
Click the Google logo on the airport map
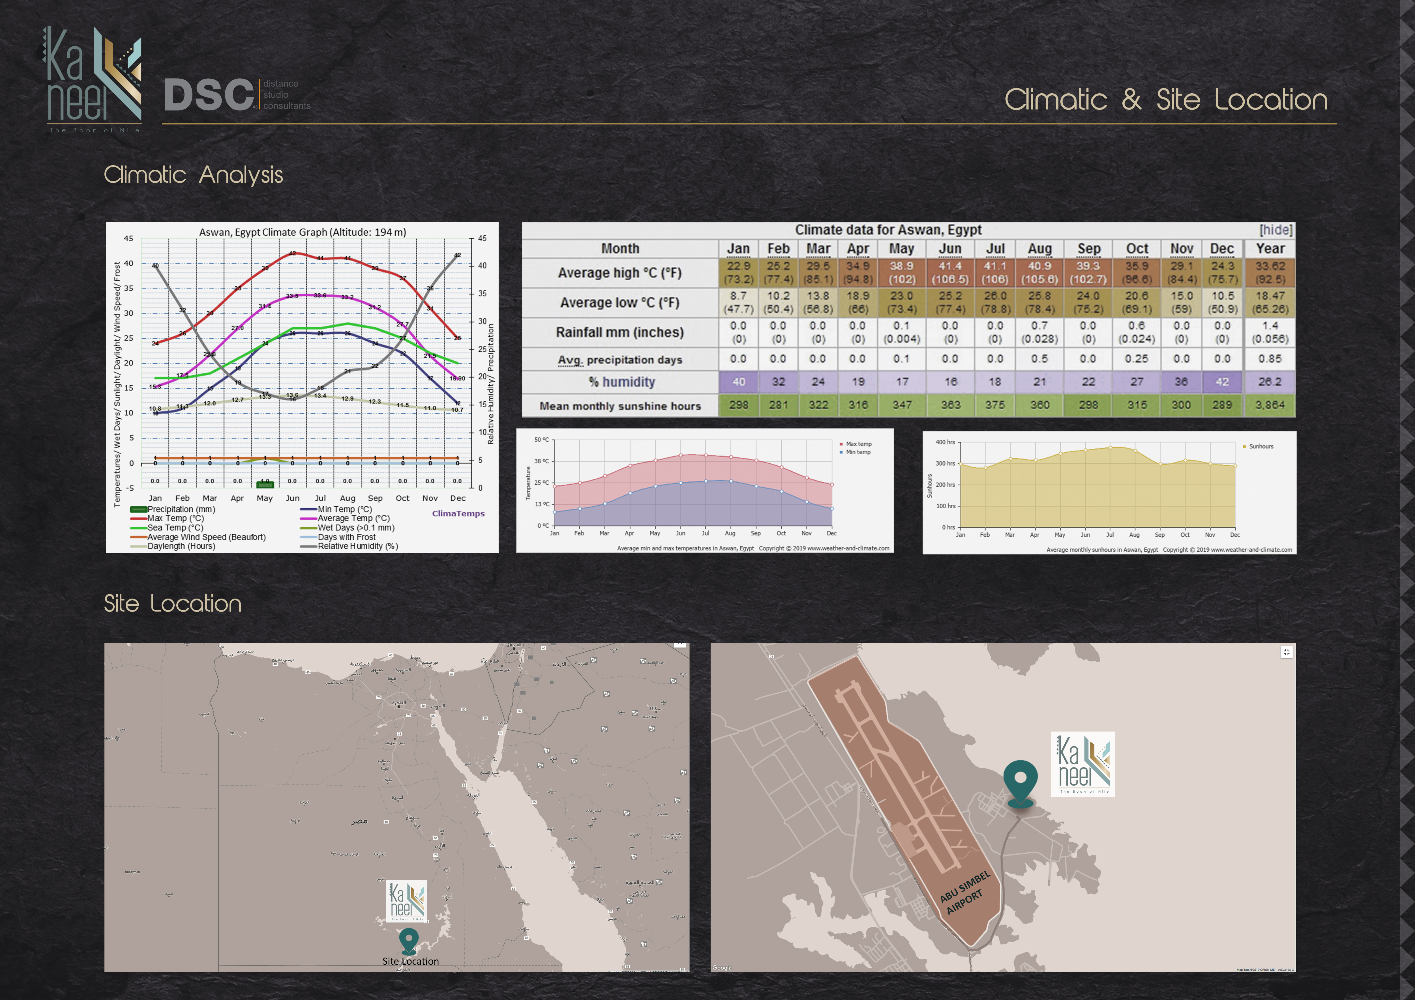click(722, 967)
